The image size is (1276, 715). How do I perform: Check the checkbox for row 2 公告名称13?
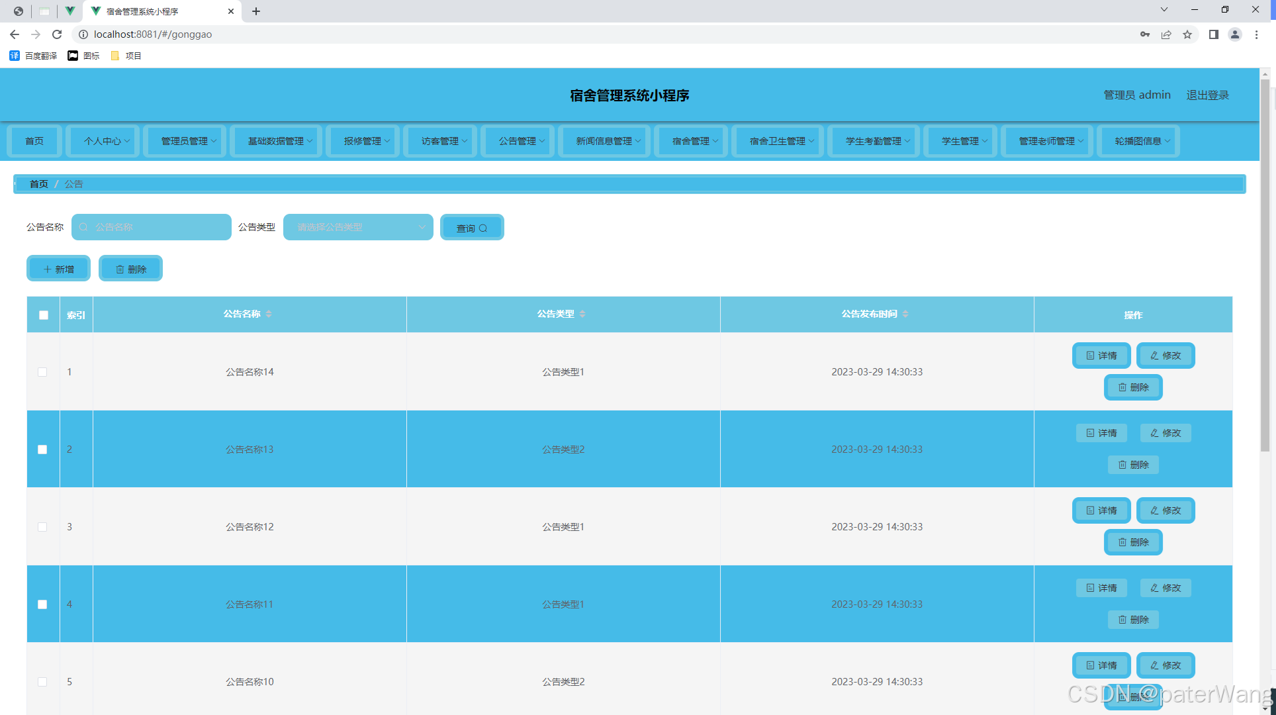(x=42, y=450)
